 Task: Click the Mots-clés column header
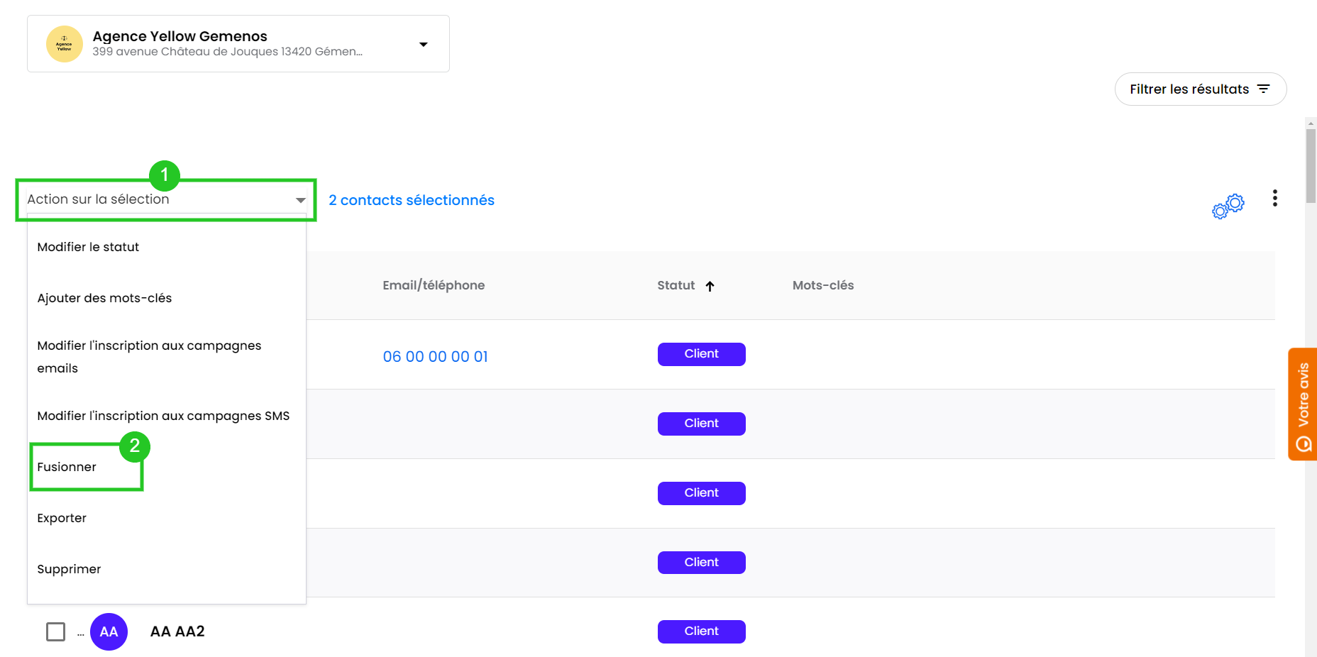823,285
